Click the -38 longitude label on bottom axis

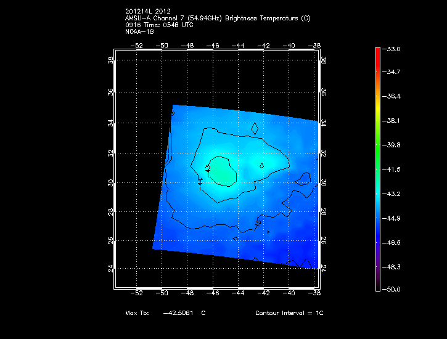pyautogui.click(x=316, y=293)
